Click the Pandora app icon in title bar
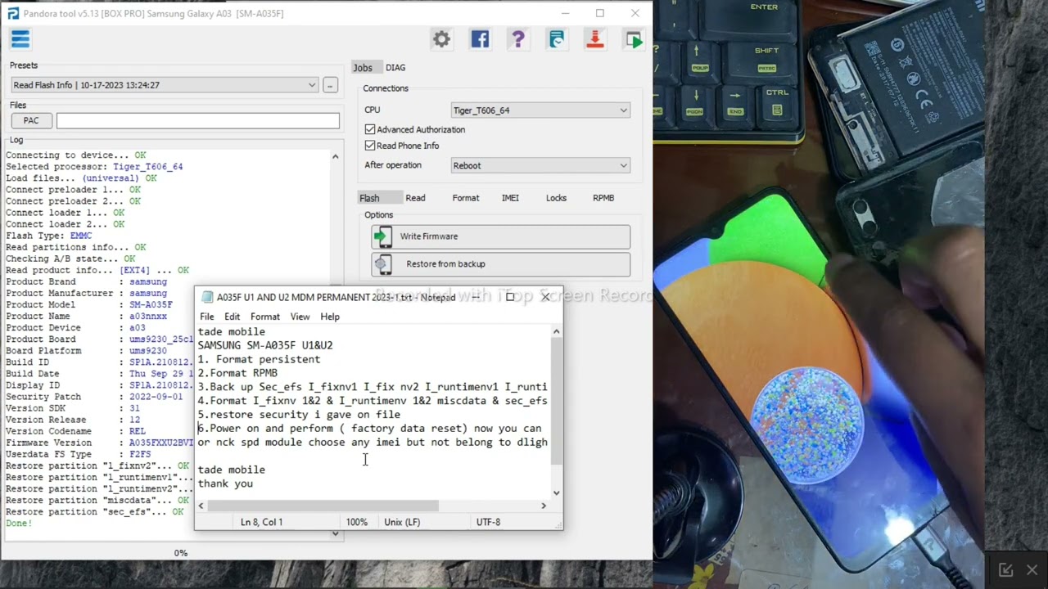Screen dimensions: 1048x589 coord(12,13)
